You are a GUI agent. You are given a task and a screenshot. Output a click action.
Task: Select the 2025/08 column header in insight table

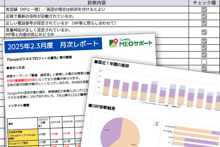pos(56,122)
